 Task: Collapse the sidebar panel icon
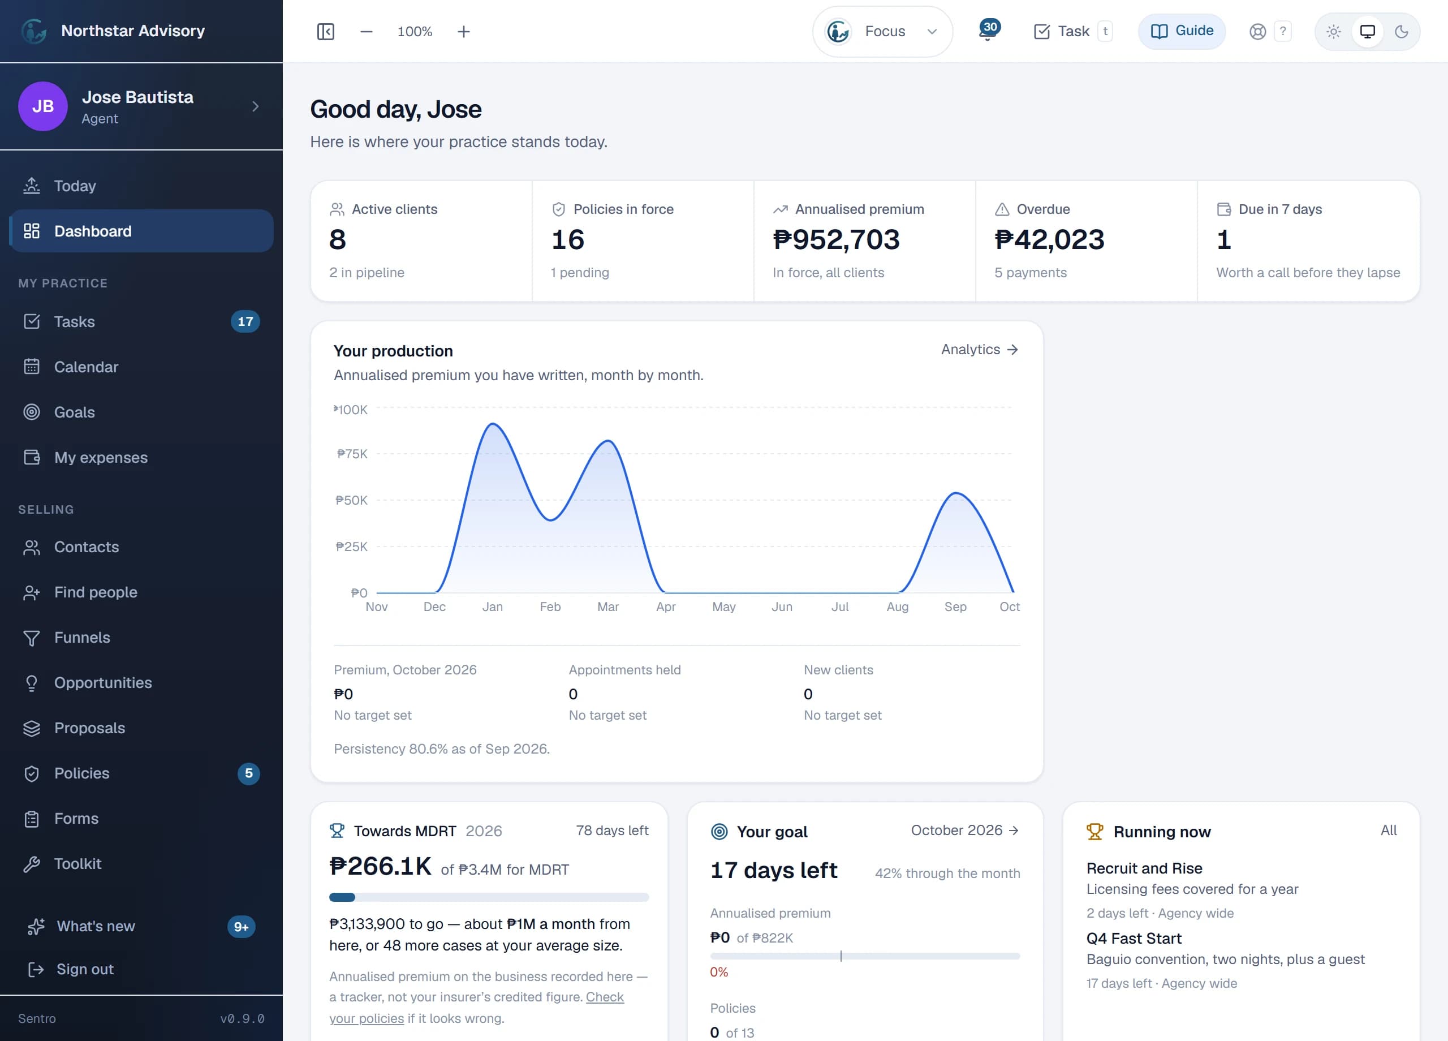(x=326, y=31)
